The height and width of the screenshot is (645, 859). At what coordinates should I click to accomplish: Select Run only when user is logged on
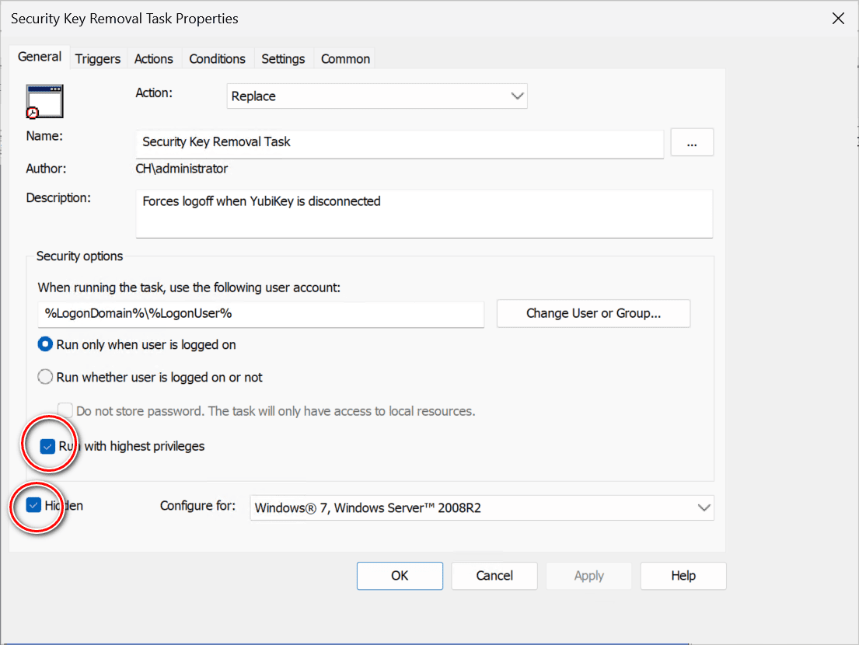pyautogui.click(x=45, y=343)
